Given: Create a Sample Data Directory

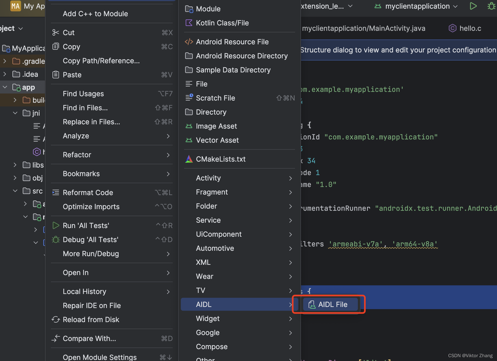Looking at the screenshot, I should [x=233, y=70].
